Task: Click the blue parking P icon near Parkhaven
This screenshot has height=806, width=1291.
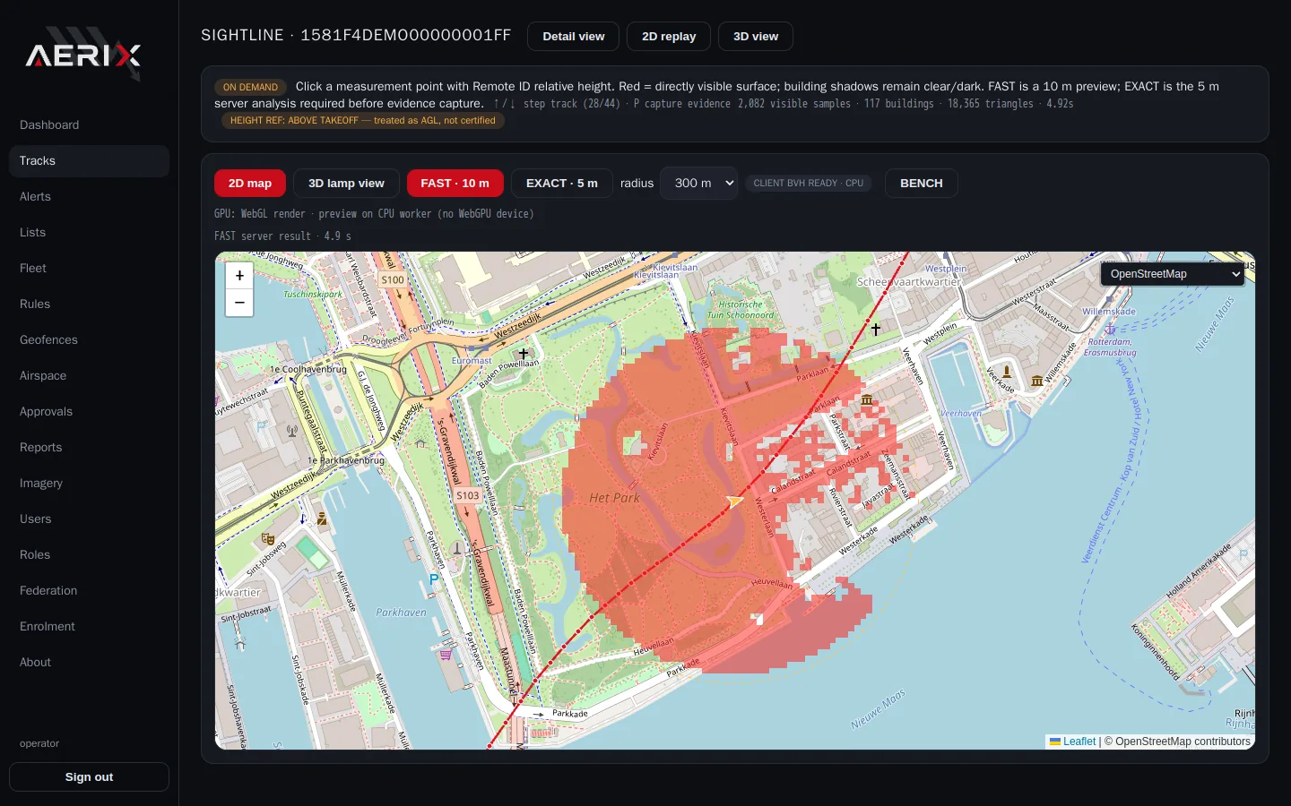Action: (x=434, y=579)
